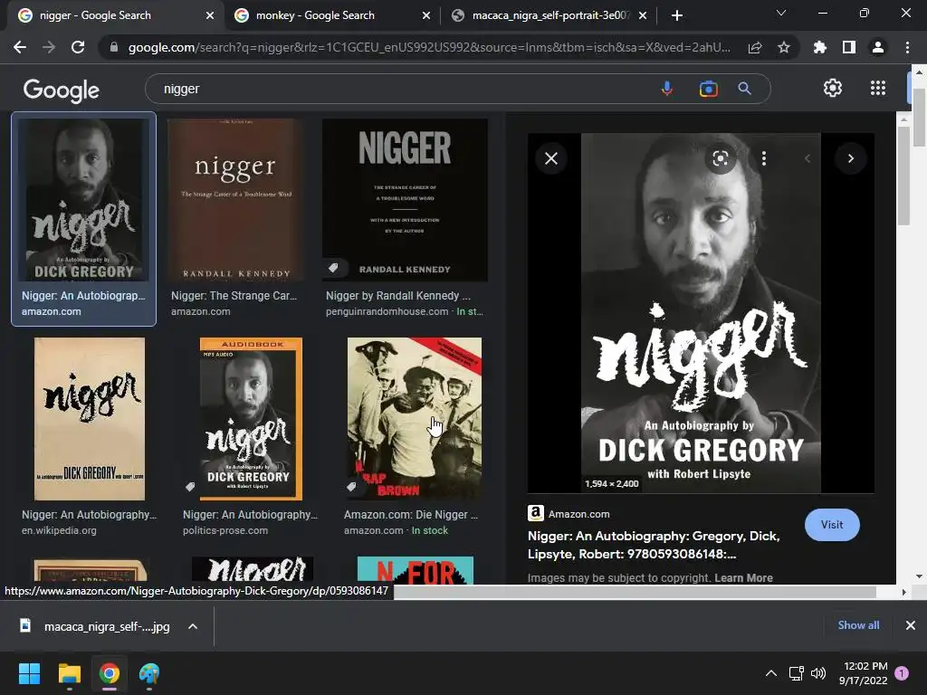Switch to the monkey Google Search tab
The height and width of the screenshot is (695, 927).
331,15
